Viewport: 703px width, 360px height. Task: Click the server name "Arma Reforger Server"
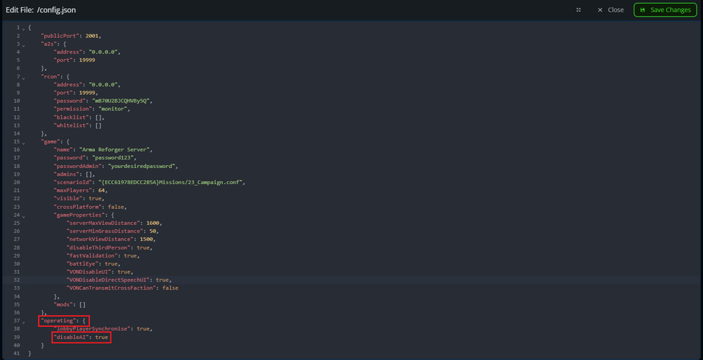(116, 149)
